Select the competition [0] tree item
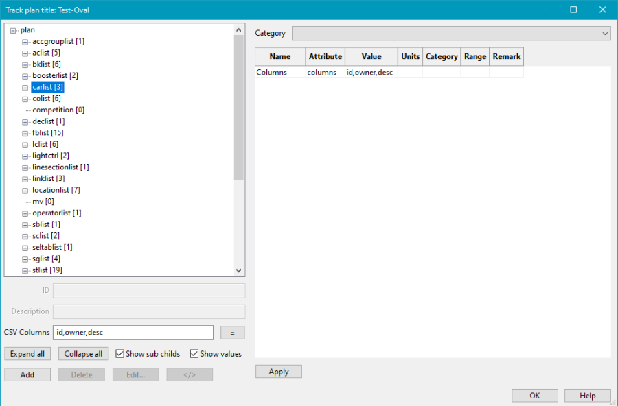 [58, 110]
